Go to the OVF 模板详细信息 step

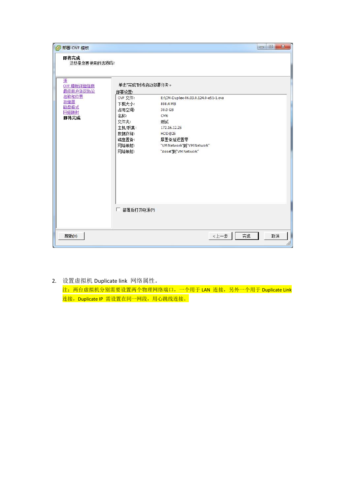(x=79, y=86)
